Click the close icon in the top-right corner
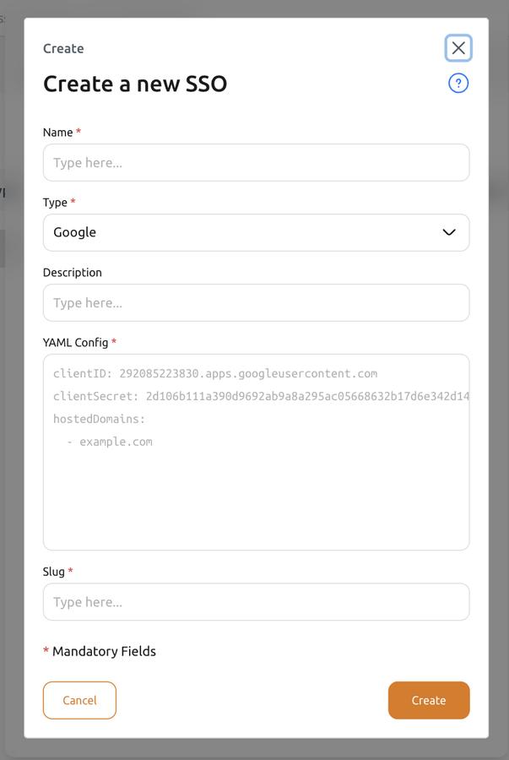Image resolution: width=509 pixels, height=760 pixels. pyautogui.click(x=458, y=47)
